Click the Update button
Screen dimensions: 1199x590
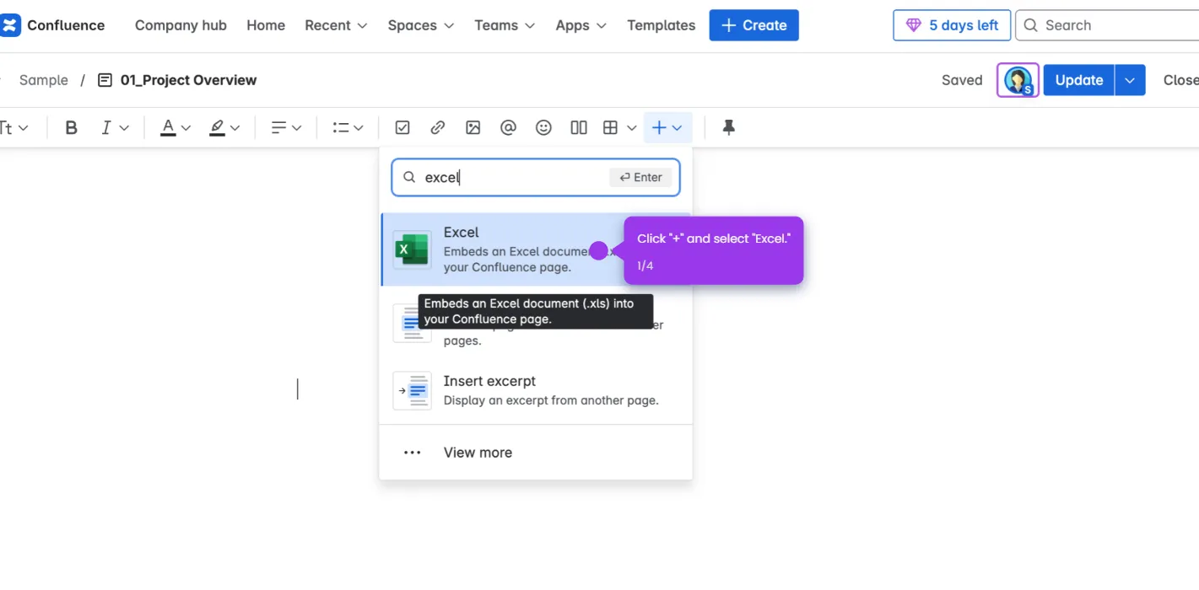click(x=1079, y=80)
